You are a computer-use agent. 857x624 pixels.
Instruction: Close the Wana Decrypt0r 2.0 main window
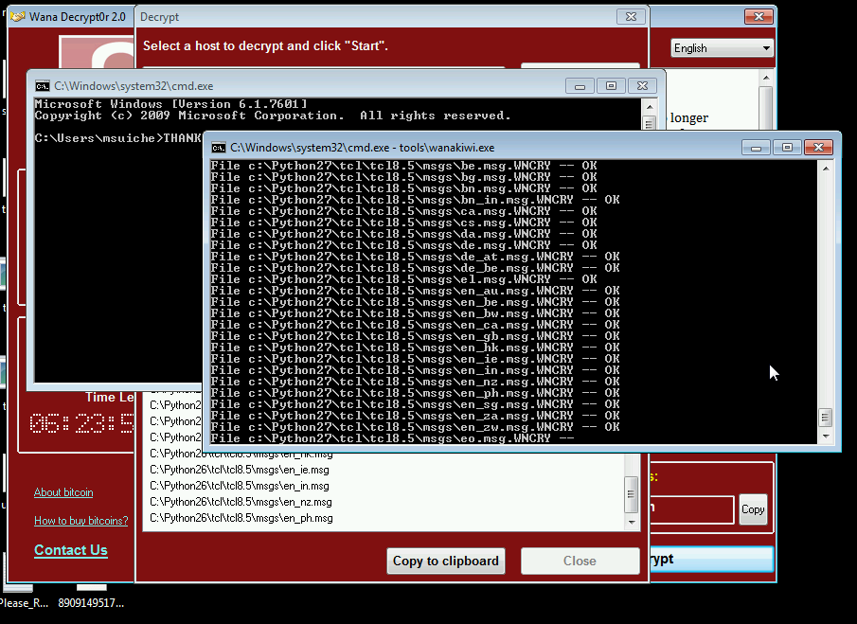pyautogui.click(x=759, y=16)
